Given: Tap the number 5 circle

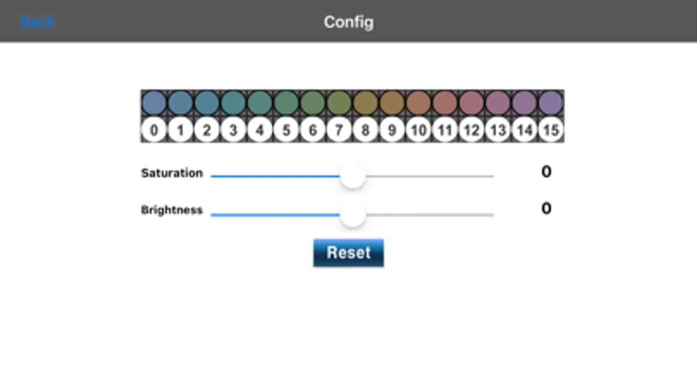Looking at the screenshot, I should pyautogui.click(x=286, y=130).
